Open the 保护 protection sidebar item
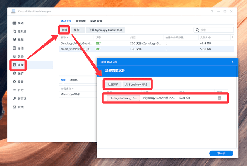Image resolution: width=247 pixels, height=166 pixels. (18, 73)
